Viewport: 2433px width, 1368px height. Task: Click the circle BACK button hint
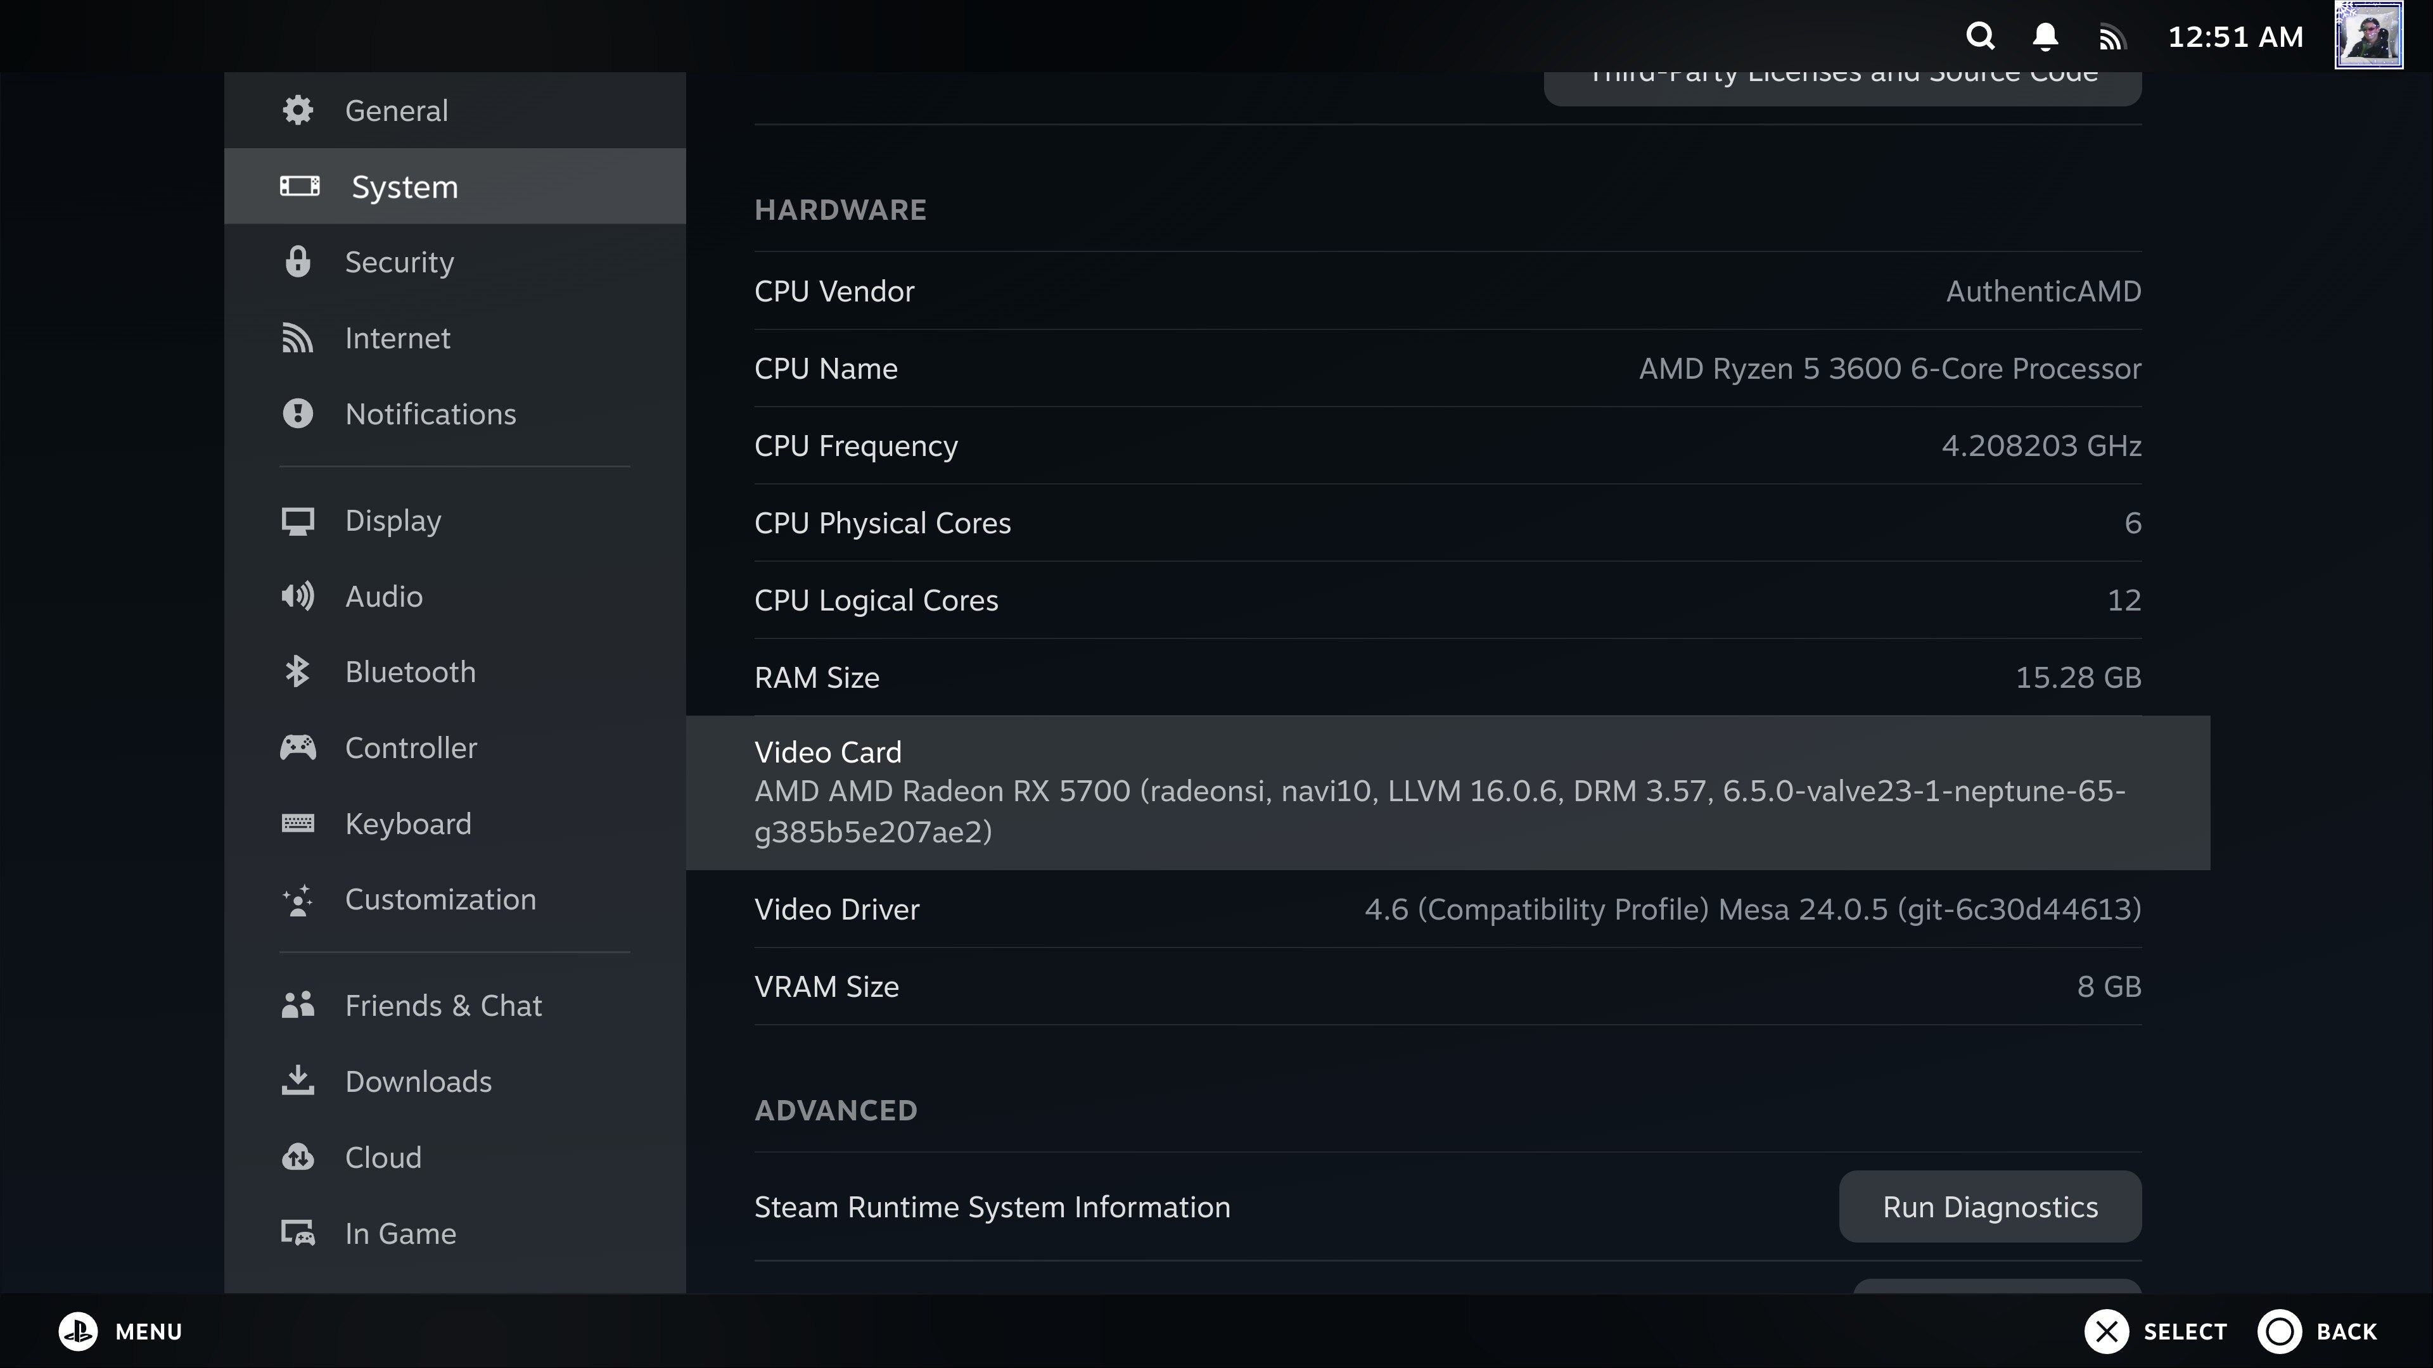2317,1331
